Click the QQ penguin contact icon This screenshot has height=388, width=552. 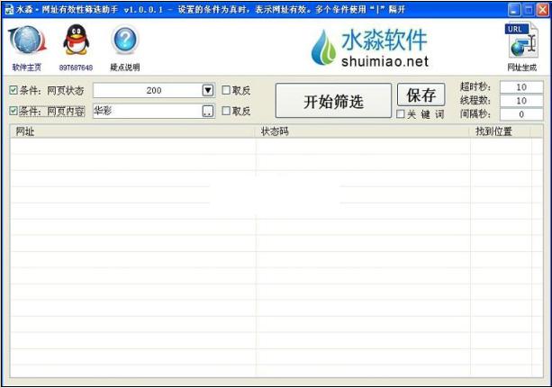pyautogui.click(x=76, y=41)
